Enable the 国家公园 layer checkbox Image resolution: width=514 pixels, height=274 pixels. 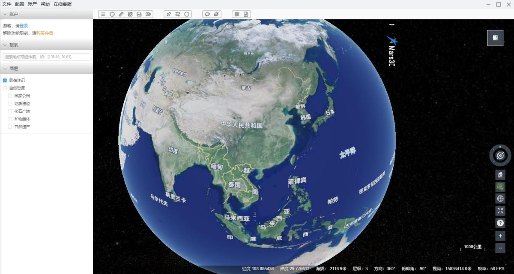pyautogui.click(x=10, y=96)
